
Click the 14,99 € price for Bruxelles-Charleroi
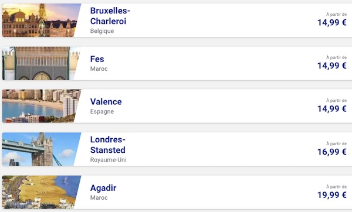click(332, 22)
